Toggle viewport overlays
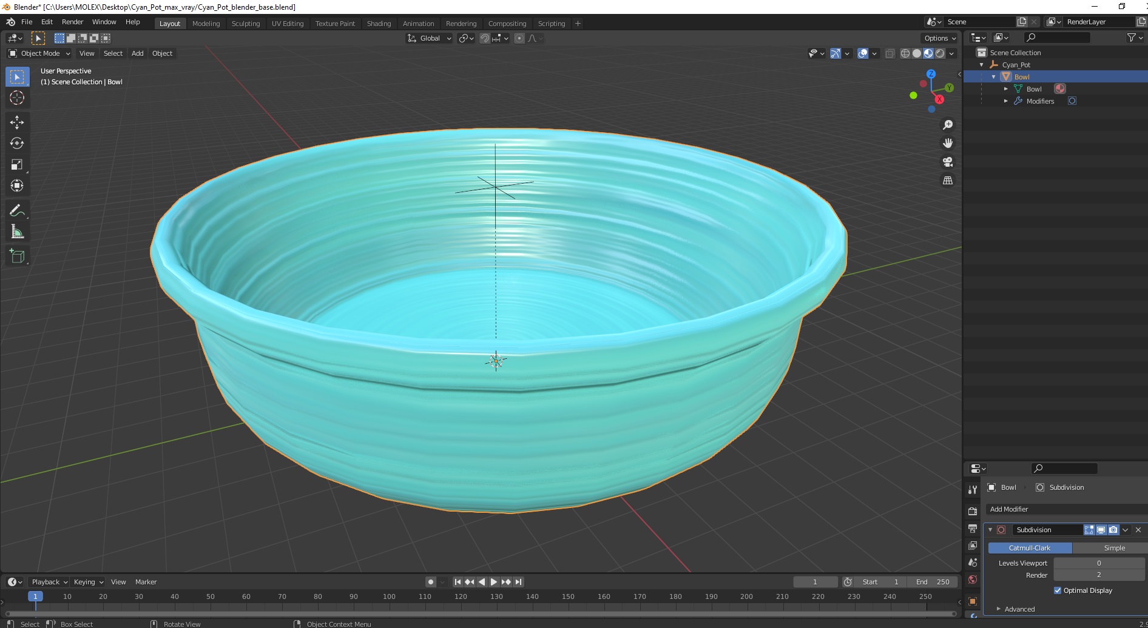 tap(863, 53)
